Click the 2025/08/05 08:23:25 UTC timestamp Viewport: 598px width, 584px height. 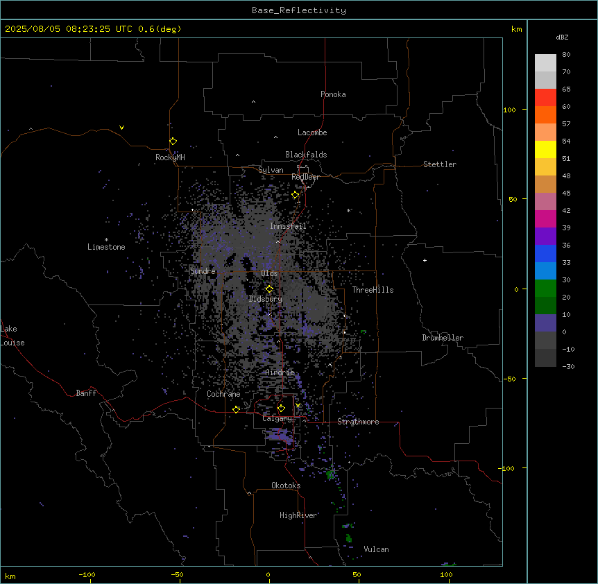68,29
